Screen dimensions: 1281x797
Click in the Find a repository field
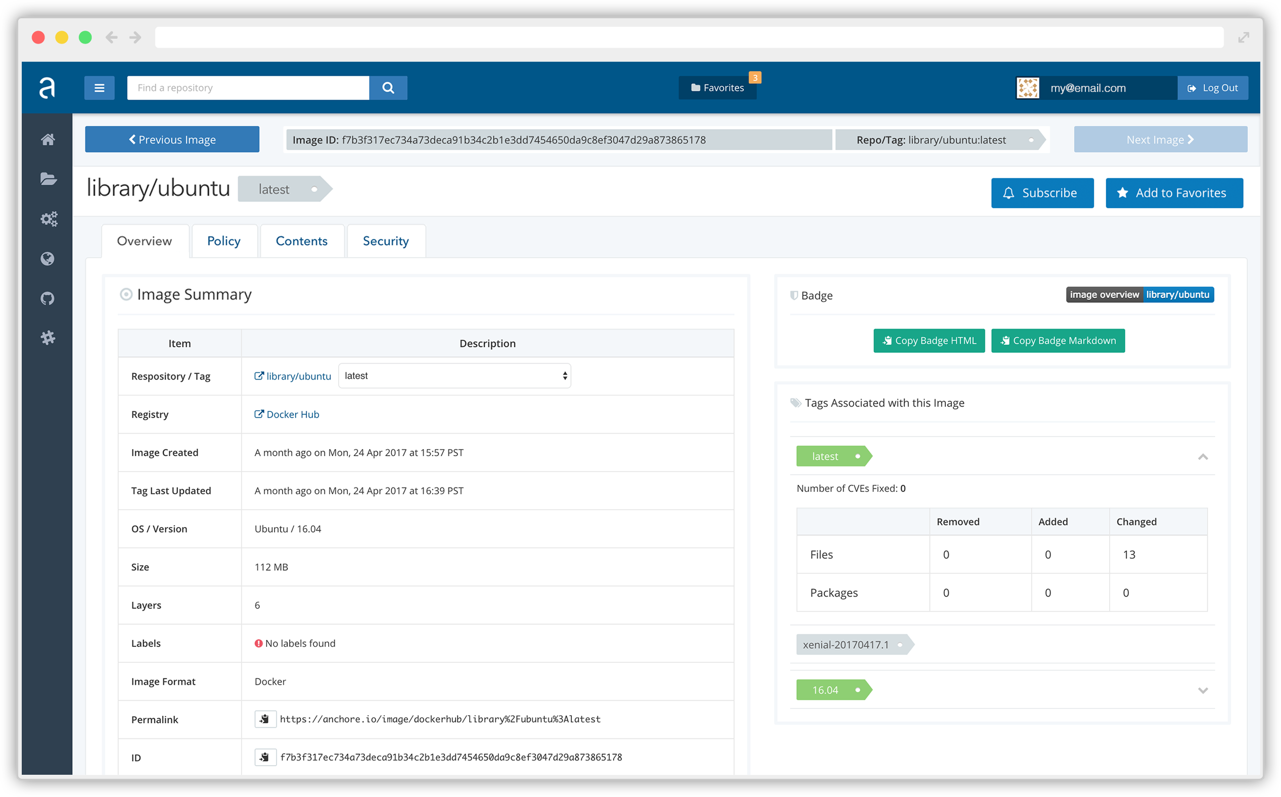[x=248, y=88]
